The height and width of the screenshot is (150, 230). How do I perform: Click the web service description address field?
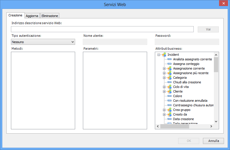(102, 29)
